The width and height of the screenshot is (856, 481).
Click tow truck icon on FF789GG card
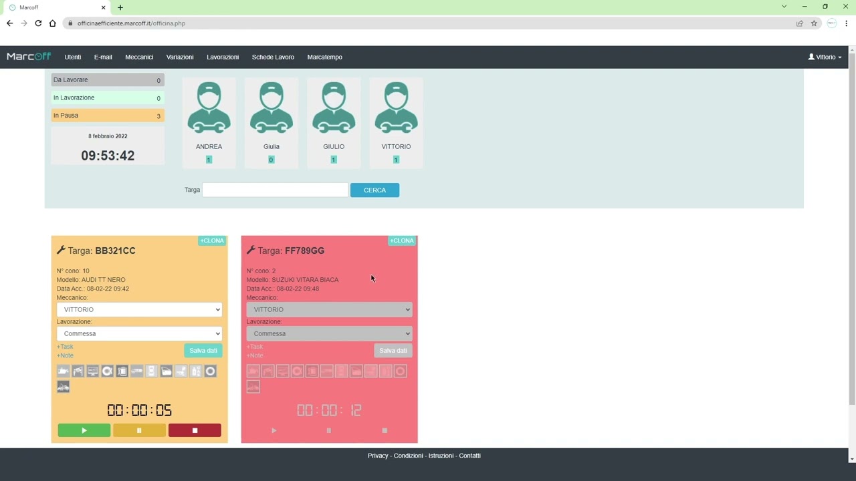click(253, 386)
